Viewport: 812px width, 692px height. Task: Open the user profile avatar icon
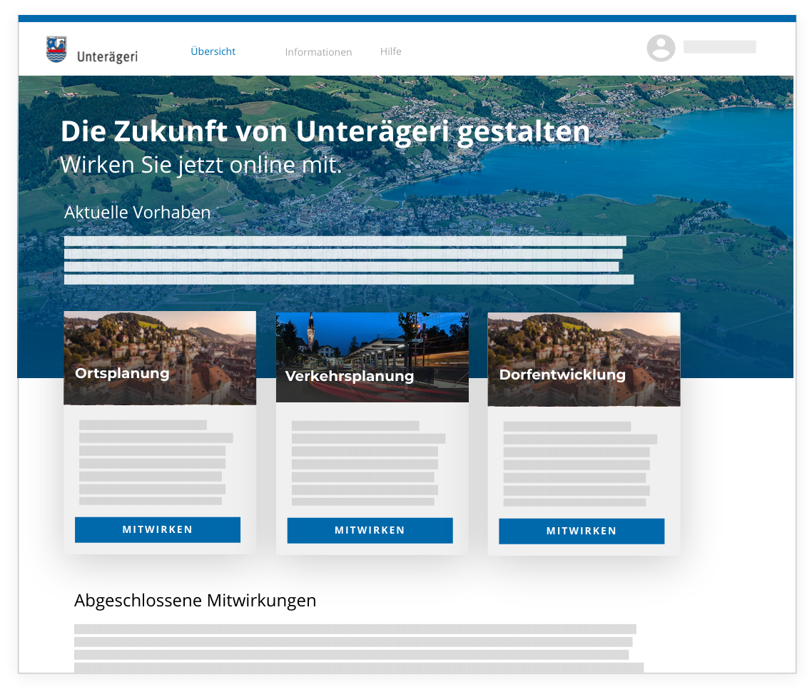[661, 48]
